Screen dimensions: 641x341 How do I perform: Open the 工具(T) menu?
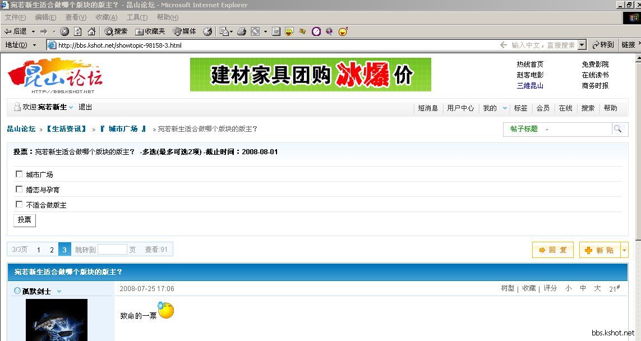click(137, 17)
